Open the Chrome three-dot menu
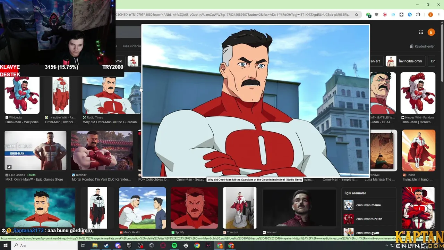The width and height of the screenshot is (444, 250). [x=439, y=15]
